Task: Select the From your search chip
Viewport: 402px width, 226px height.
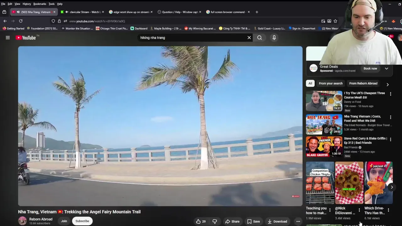Action: tap(331, 83)
